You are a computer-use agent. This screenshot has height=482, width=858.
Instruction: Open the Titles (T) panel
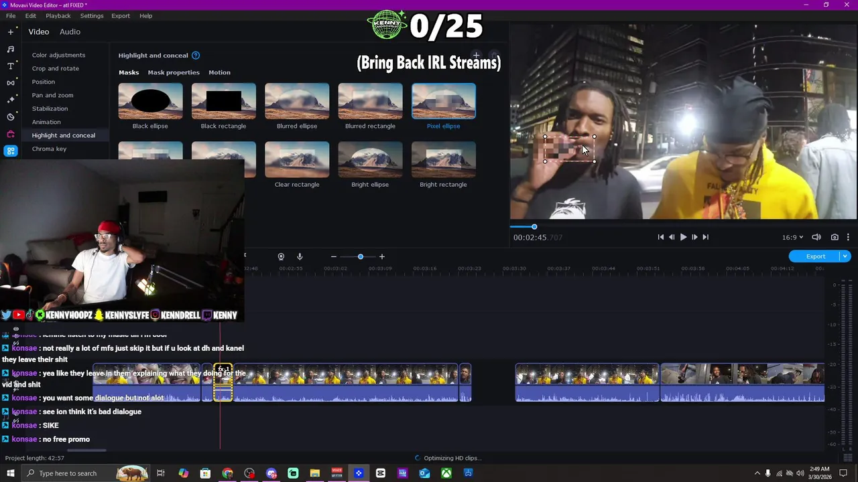(11, 66)
